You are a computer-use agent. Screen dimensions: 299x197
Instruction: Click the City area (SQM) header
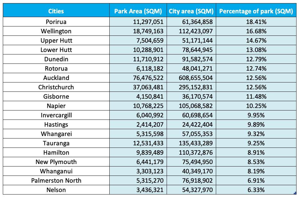(x=191, y=11)
